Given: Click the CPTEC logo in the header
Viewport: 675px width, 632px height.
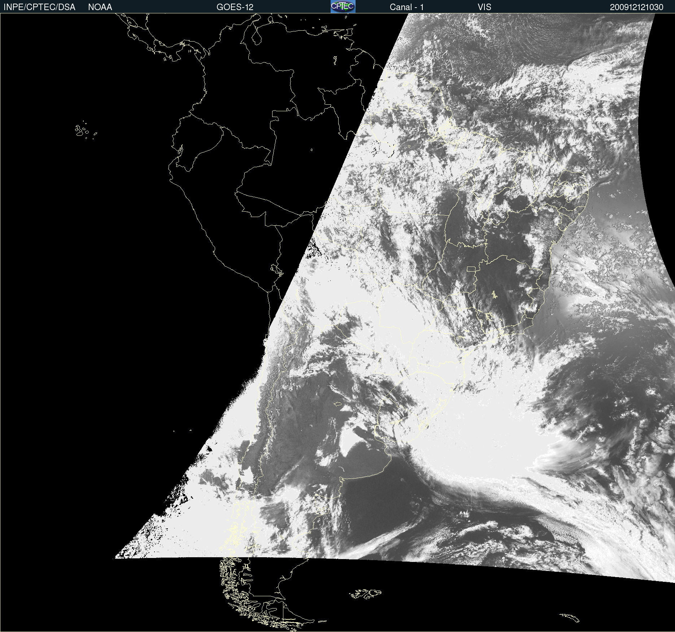Looking at the screenshot, I should pos(343,7).
